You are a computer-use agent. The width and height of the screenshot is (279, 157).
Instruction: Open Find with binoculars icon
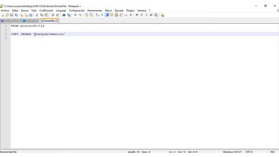[64, 15]
